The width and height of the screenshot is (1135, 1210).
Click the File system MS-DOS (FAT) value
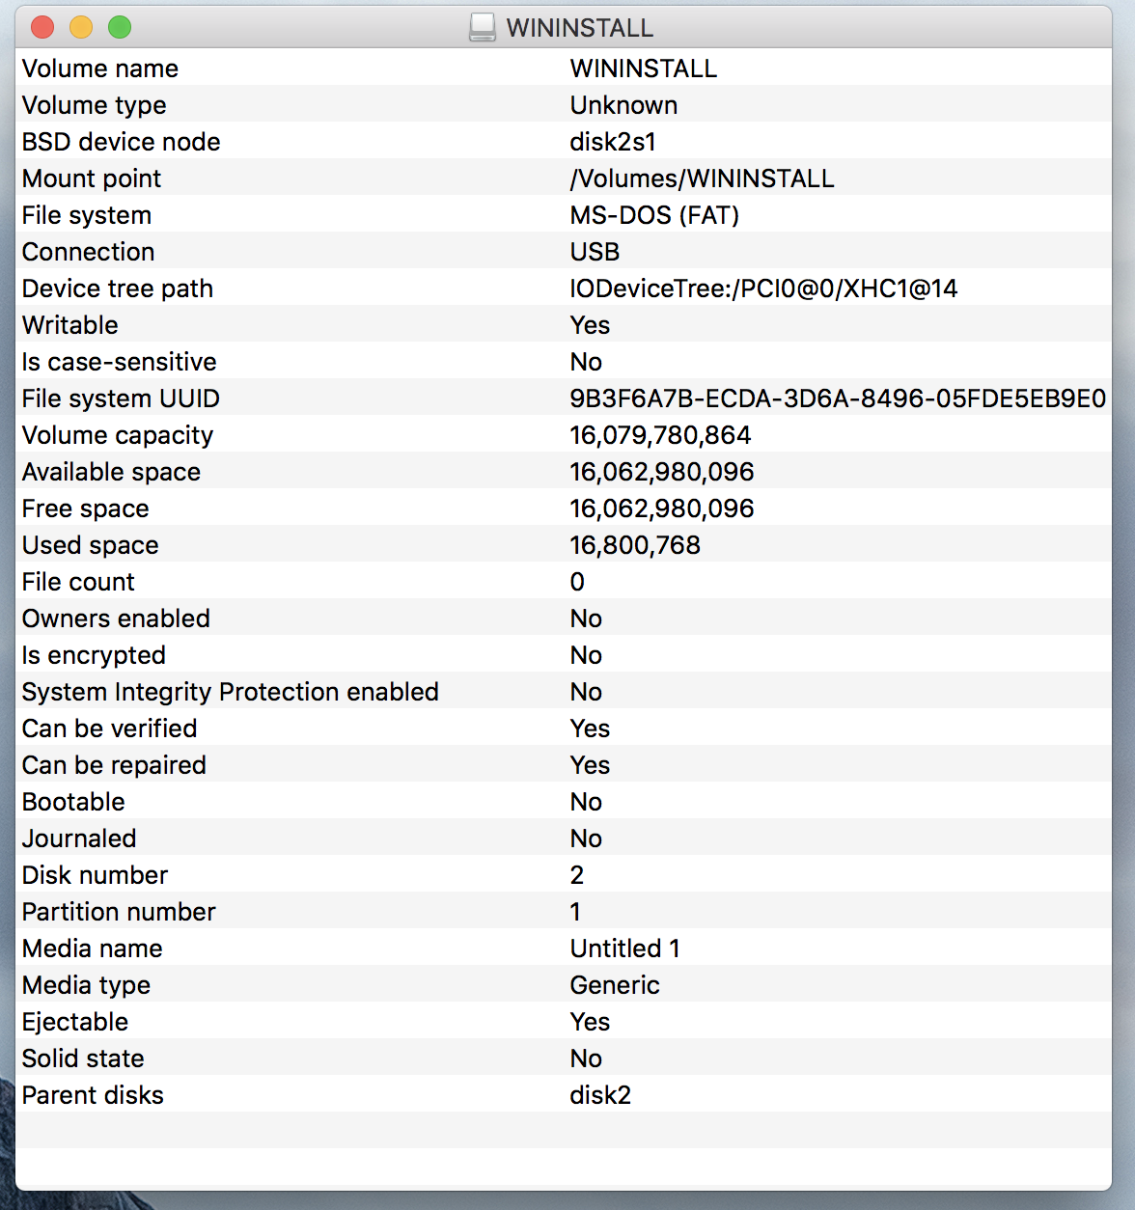click(x=654, y=215)
